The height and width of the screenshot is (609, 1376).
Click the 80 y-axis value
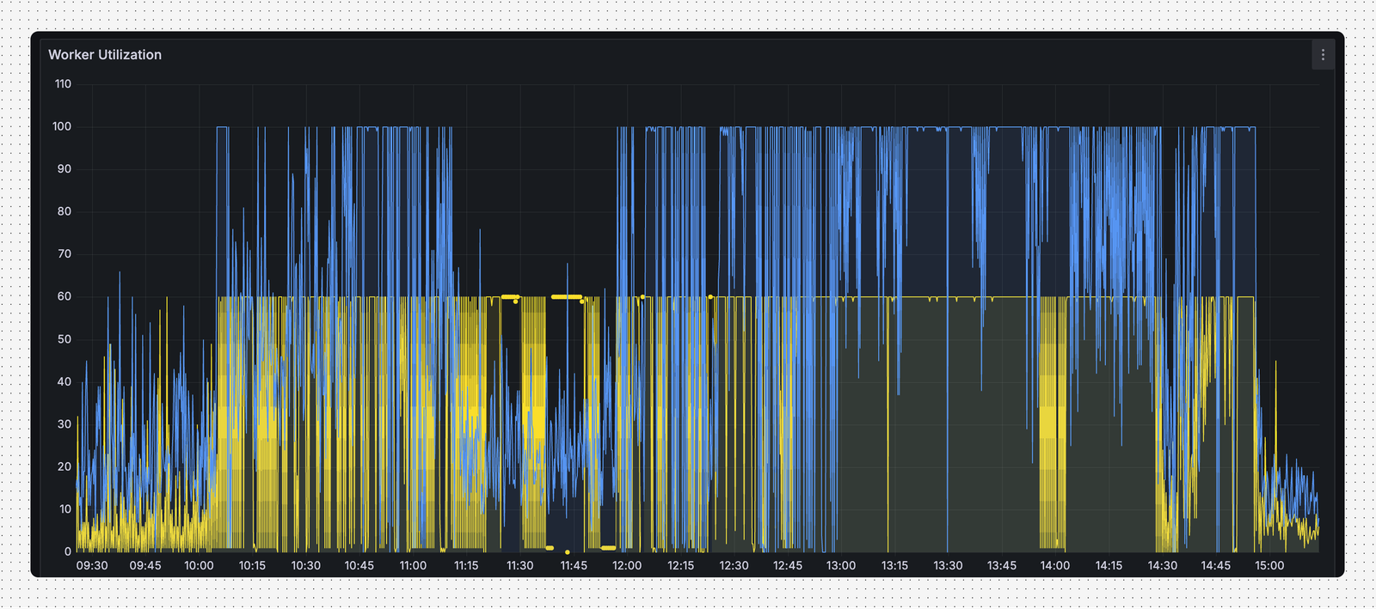point(64,211)
